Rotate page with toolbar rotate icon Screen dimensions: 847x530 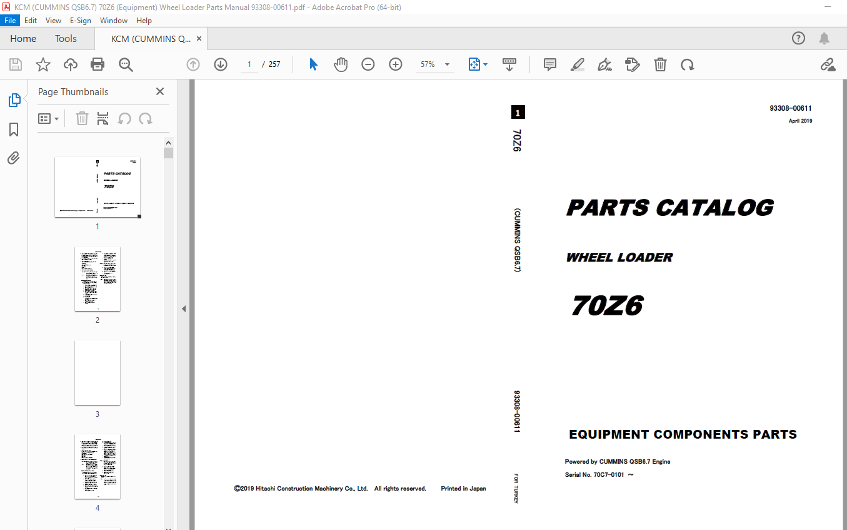[x=688, y=64]
